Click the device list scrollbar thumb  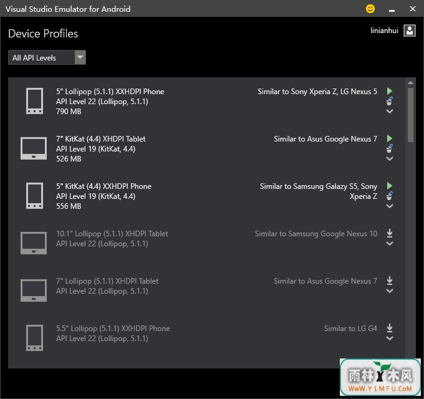[x=410, y=115]
